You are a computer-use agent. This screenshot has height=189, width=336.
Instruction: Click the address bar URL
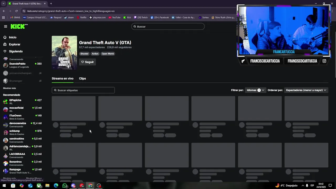[x=71, y=11]
